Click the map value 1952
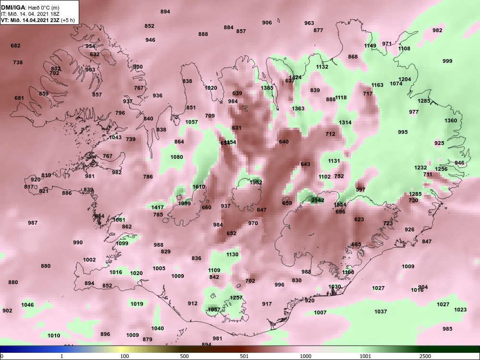Viewport: 480px width, 360px height. tap(256, 182)
